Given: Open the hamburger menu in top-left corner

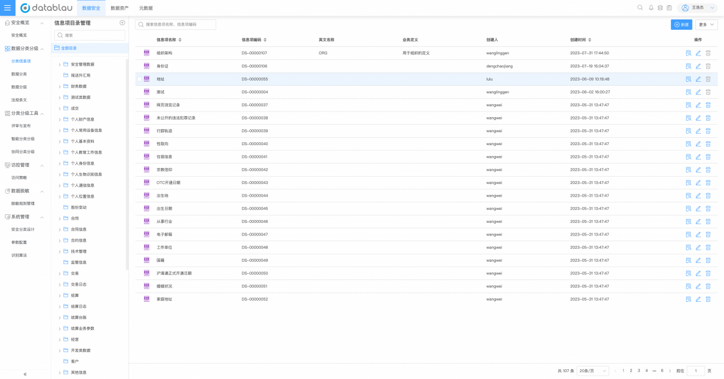Looking at the screenshot, I should 7,8.
